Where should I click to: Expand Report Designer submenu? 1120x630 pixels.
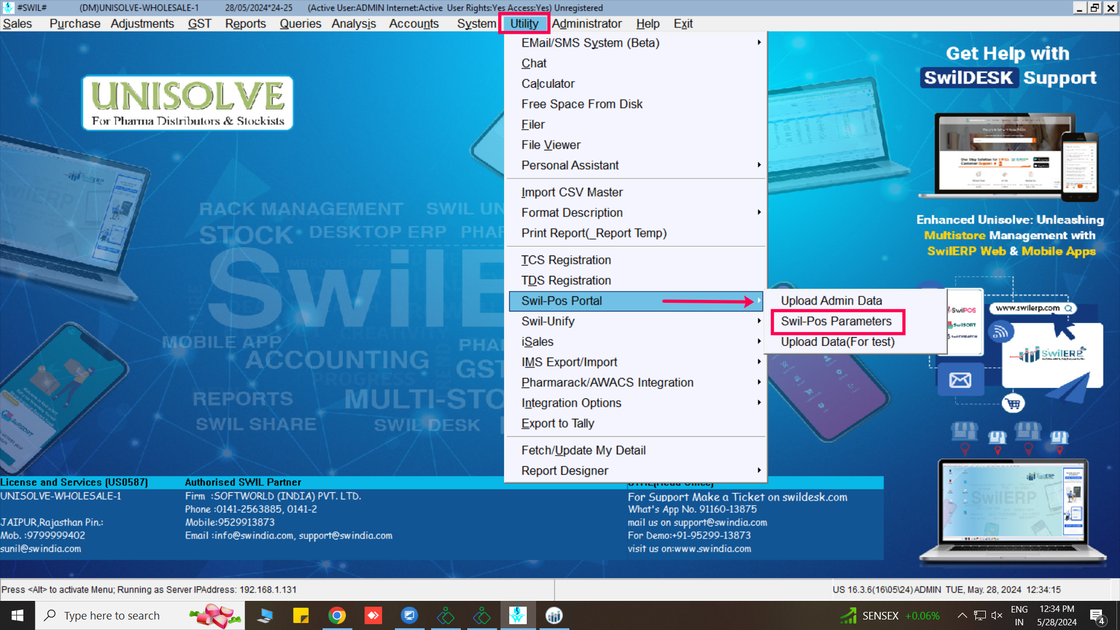pyautogui.click(x=636, y=470)
